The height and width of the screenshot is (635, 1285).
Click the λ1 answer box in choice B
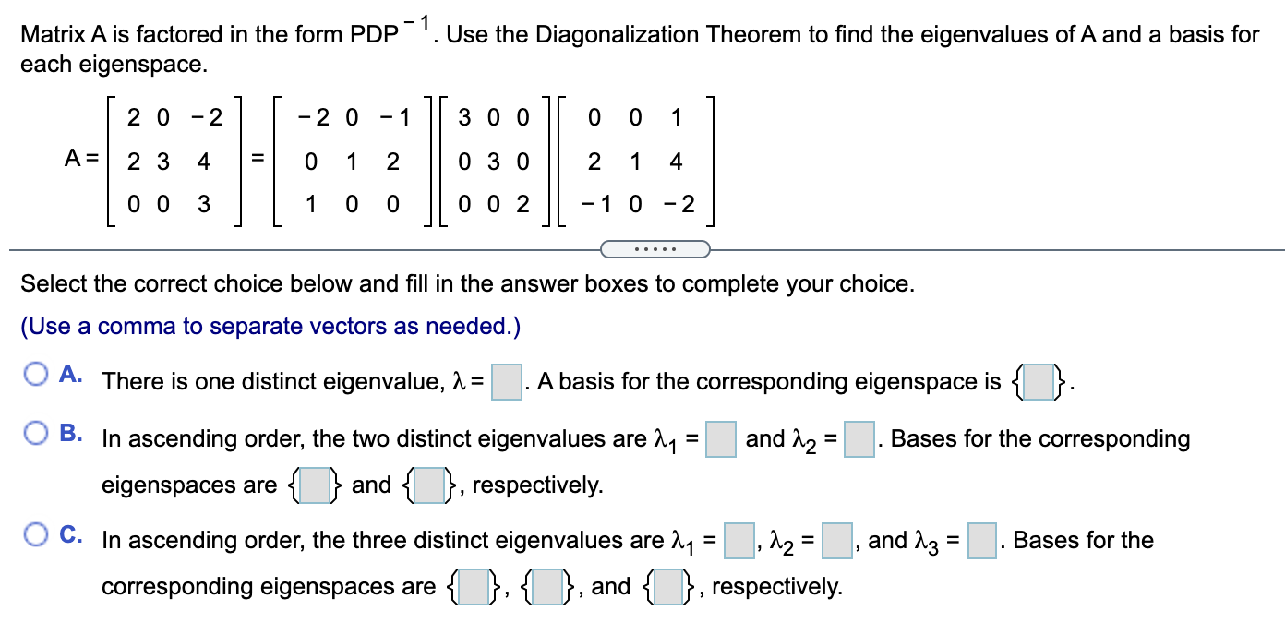pos(721,440)
